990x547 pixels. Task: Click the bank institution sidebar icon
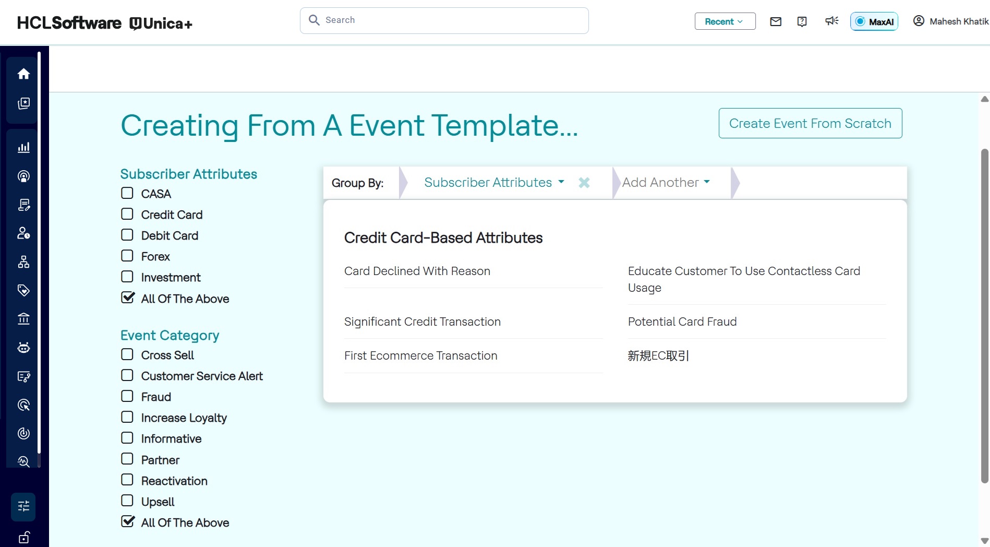point(23,318)
